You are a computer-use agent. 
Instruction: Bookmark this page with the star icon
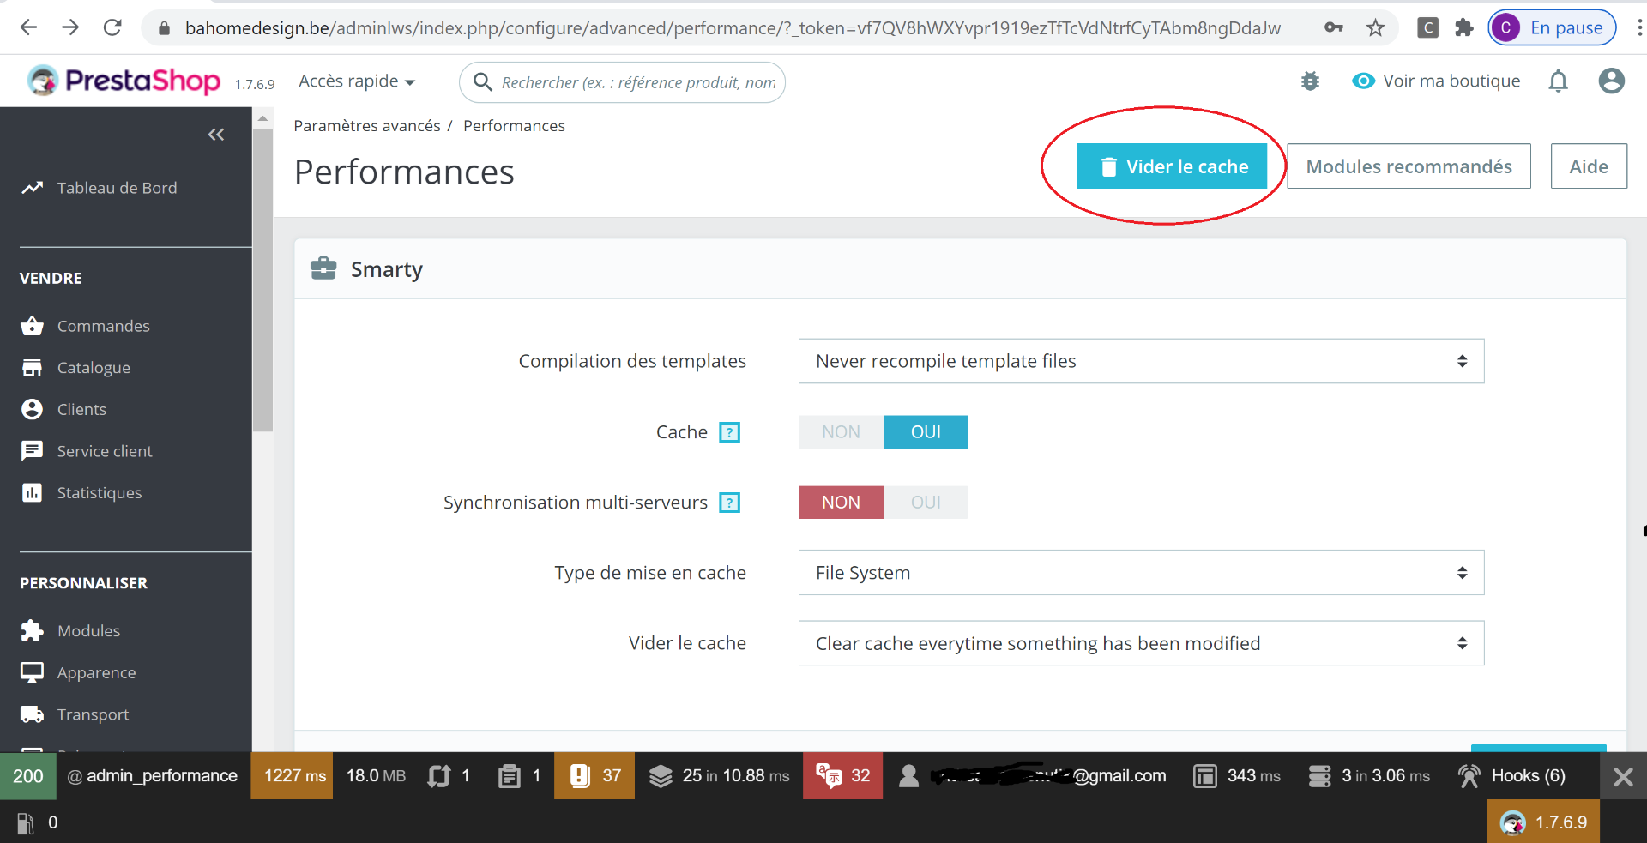[1376, 28]
